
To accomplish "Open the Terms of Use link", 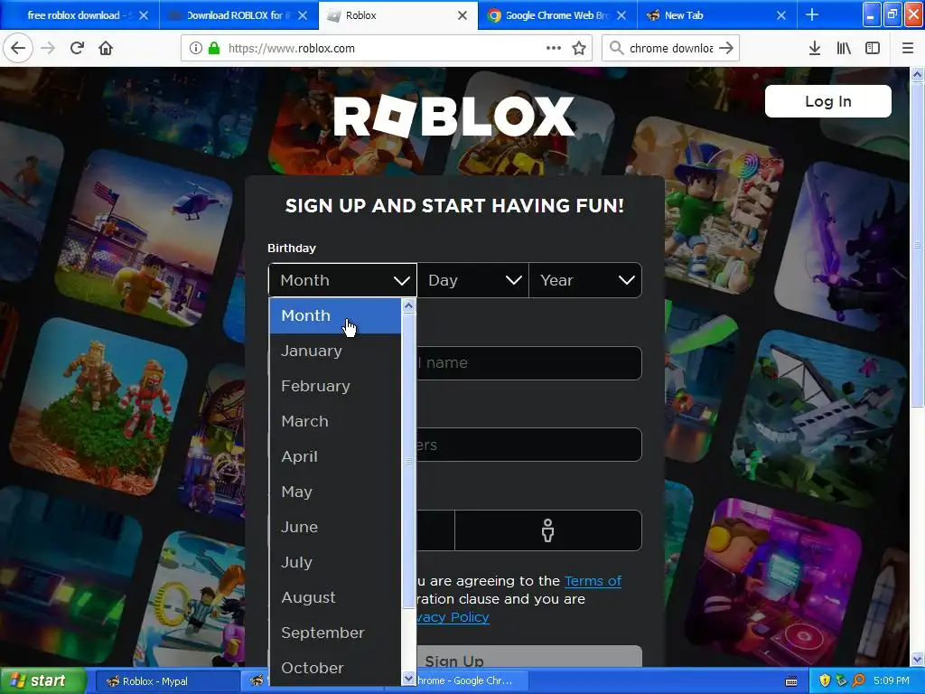I will coord(593,581).
